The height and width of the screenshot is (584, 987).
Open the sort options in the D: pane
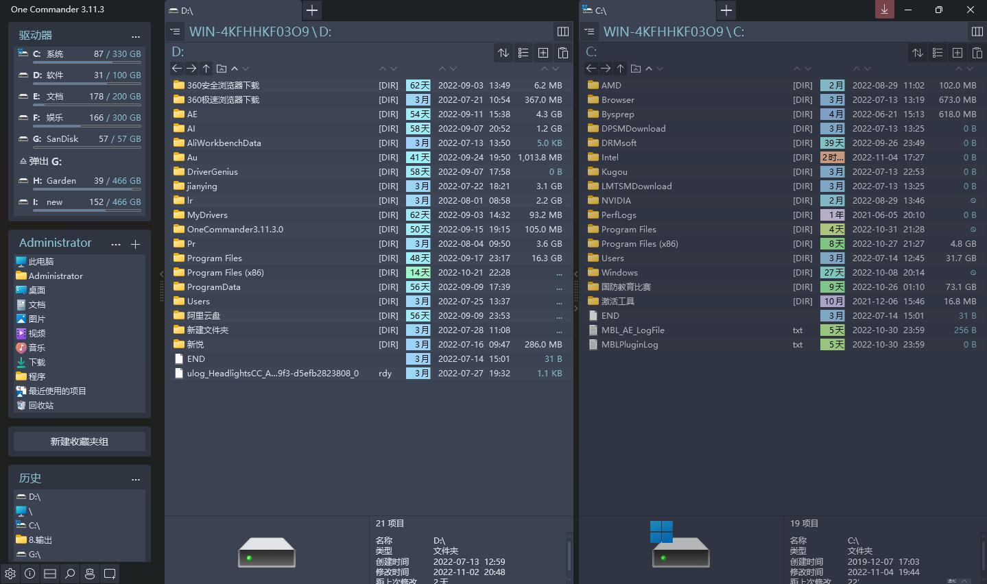[503, 53]
